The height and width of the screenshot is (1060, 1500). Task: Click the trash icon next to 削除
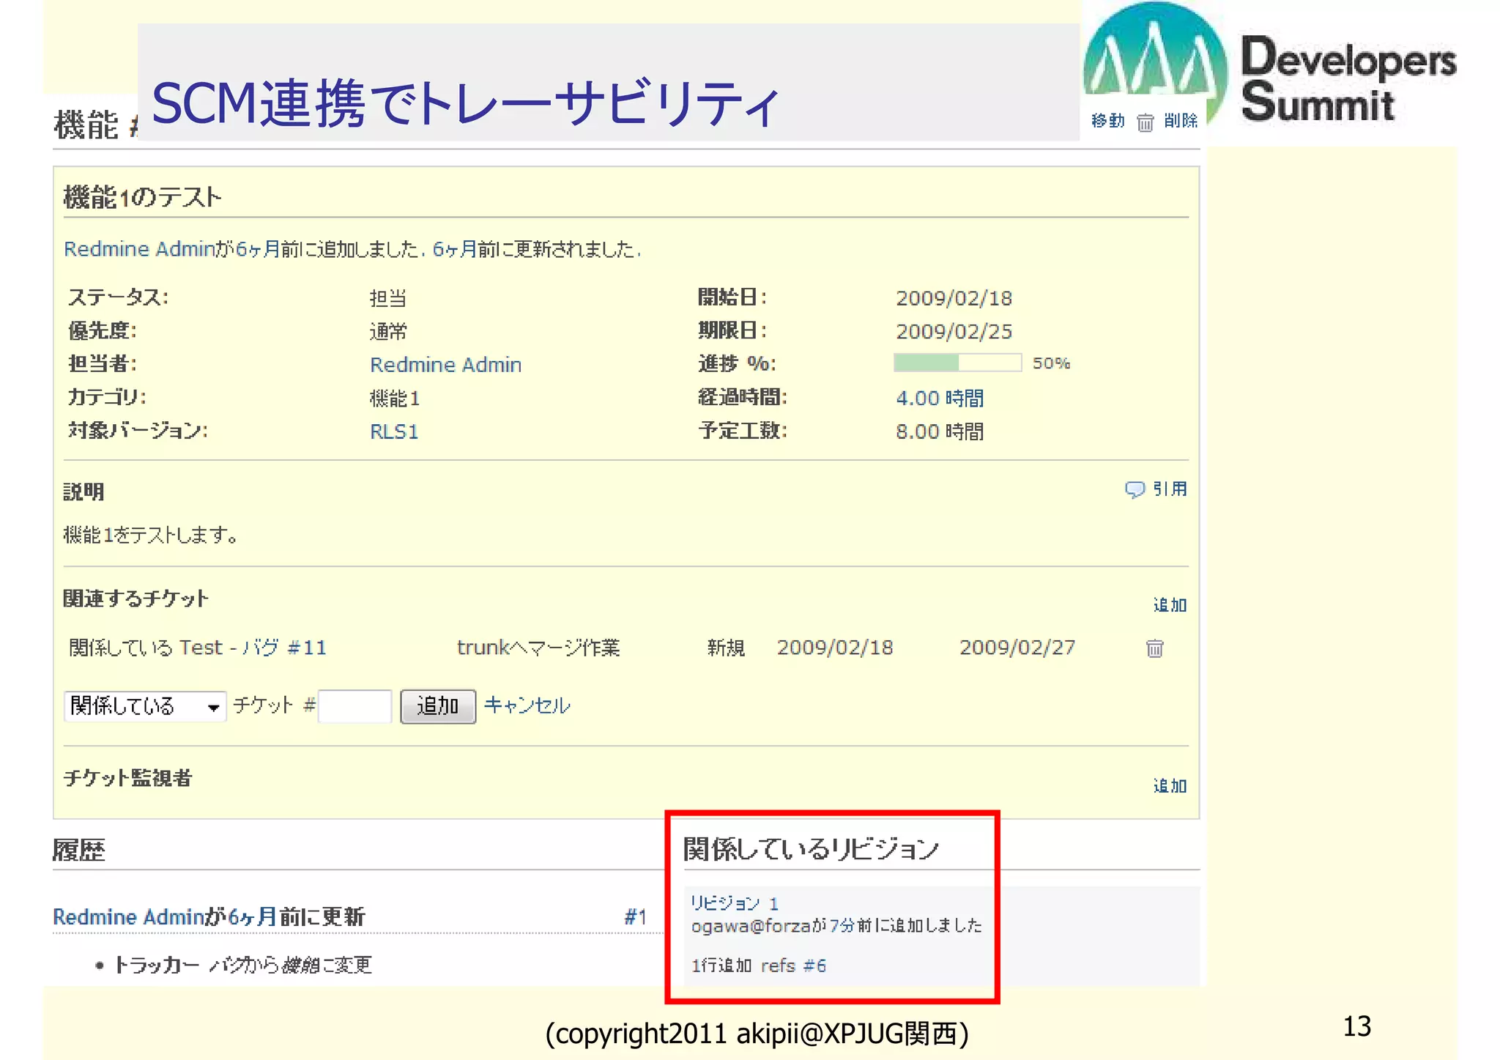(x=1145, y=122)
